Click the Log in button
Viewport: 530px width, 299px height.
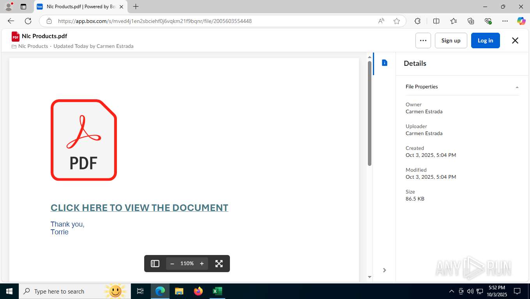click(485, 40)
